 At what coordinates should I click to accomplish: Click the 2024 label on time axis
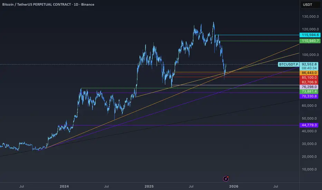pos(64,186)
